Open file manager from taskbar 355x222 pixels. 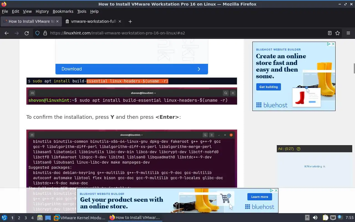[x=40, y=218]
